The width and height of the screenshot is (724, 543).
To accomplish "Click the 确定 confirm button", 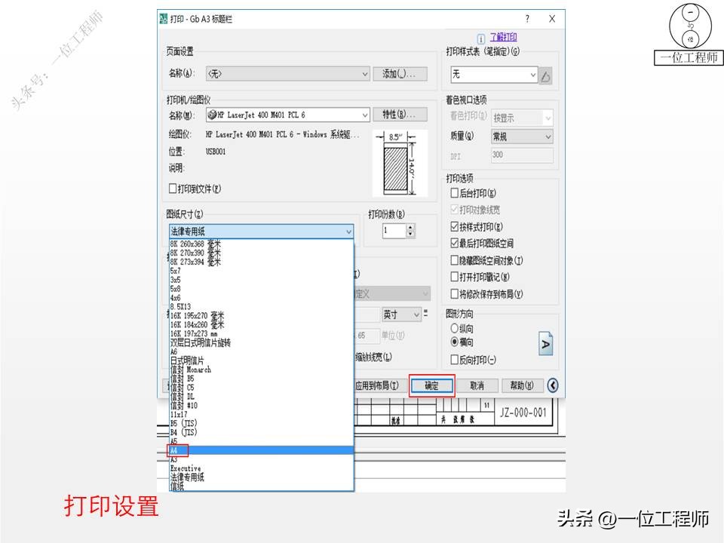I will click(x=432, y=385).
